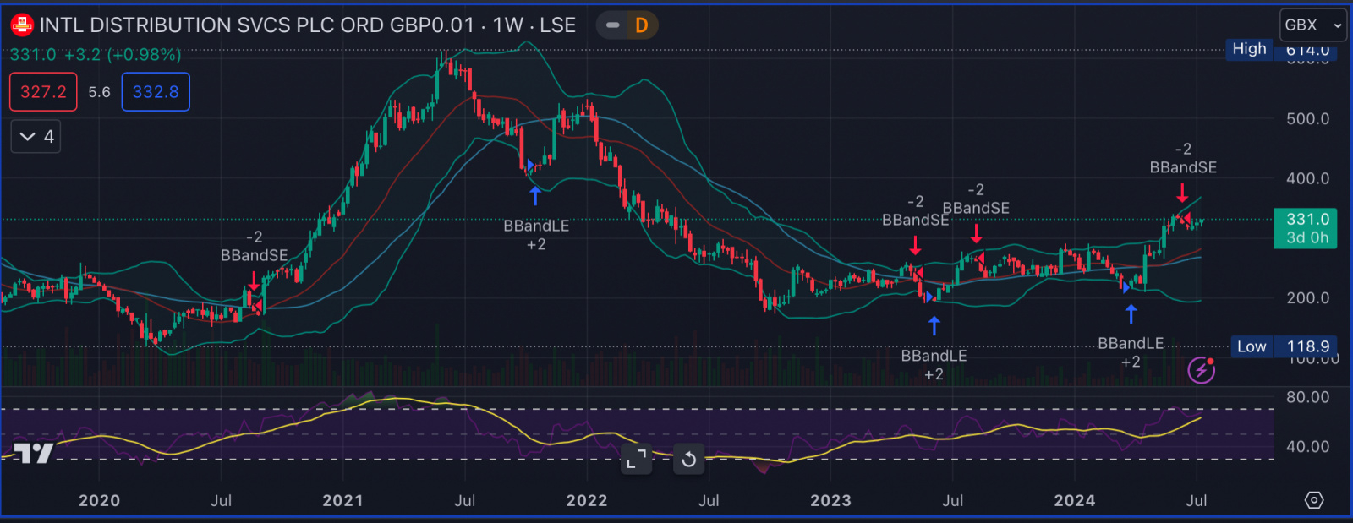This screenshot has height=523, width=1353.
Task: Click the 2022 time axis label
Action: click(x=587, y=500)
